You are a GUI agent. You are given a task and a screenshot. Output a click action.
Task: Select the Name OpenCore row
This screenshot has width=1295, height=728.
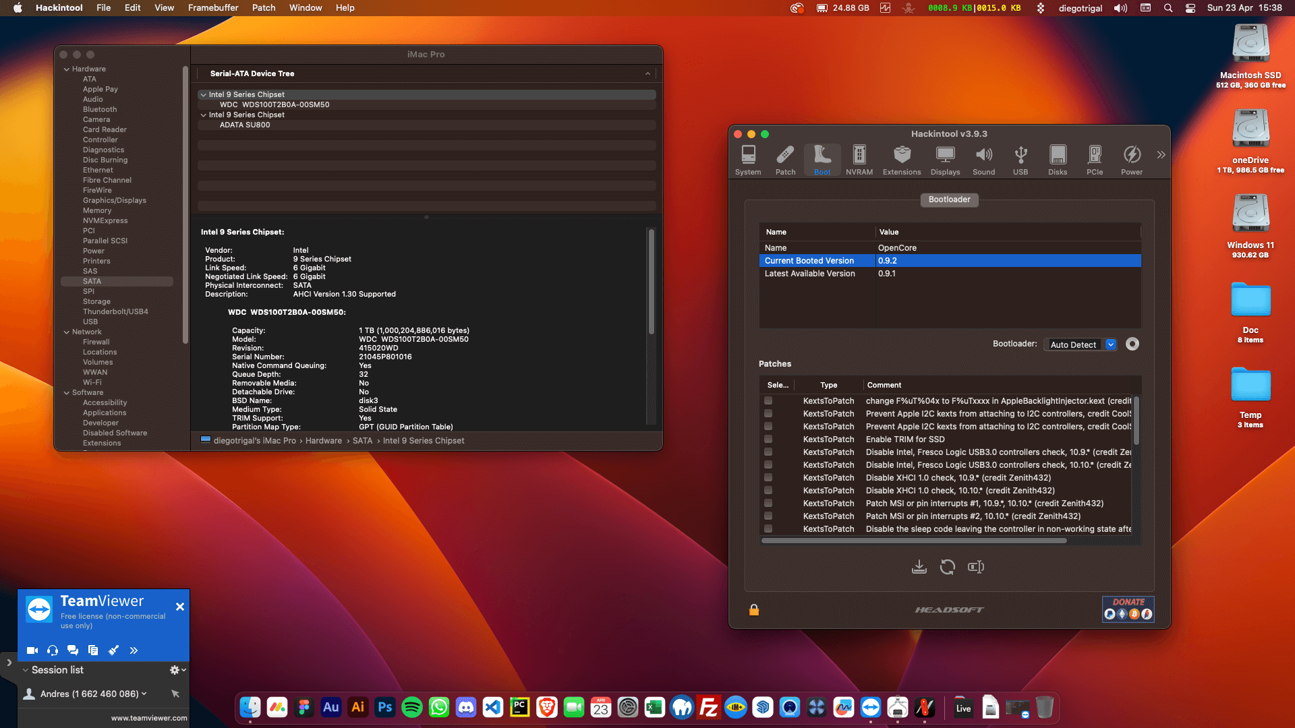click(950, 248)
